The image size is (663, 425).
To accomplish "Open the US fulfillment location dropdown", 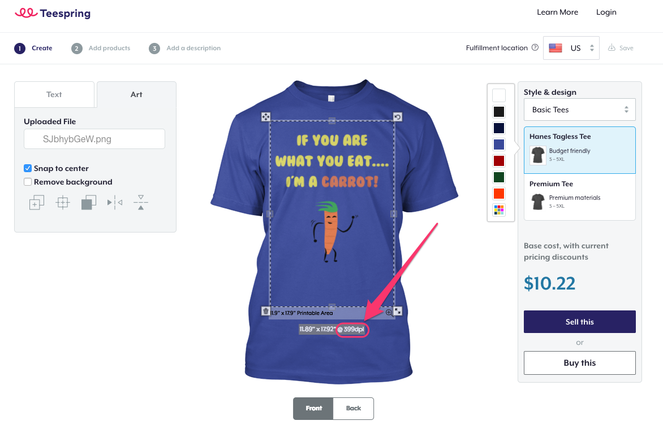I will [x=571, y=48].
